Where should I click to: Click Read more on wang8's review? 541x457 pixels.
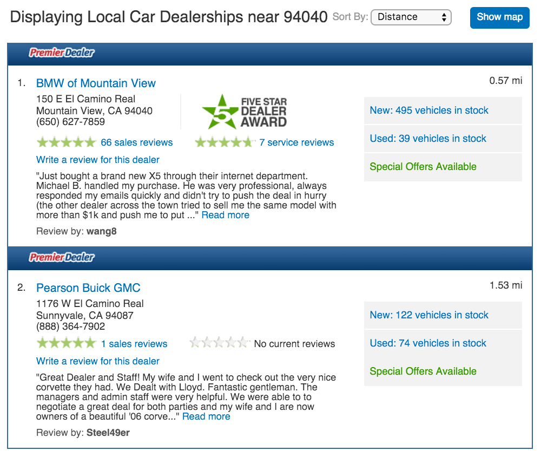coord(225,215)
